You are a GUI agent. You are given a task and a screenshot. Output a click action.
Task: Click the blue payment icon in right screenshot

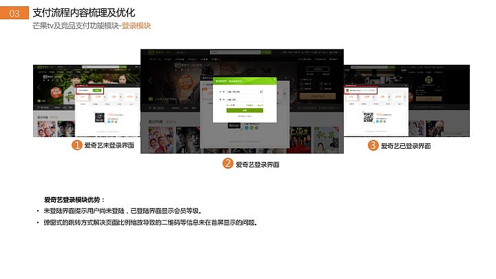pos(378,121)
